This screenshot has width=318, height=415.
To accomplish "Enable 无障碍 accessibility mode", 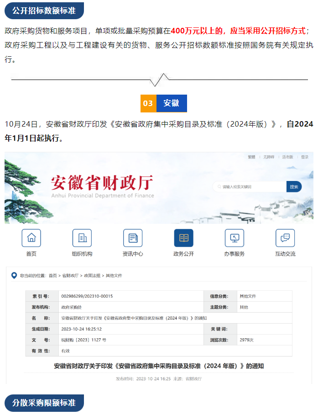I will point(269,157).
